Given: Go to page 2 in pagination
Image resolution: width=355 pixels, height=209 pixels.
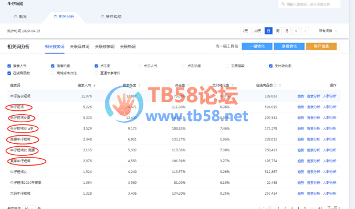Looking at the screenshot, I should click(x=285, y=208).
